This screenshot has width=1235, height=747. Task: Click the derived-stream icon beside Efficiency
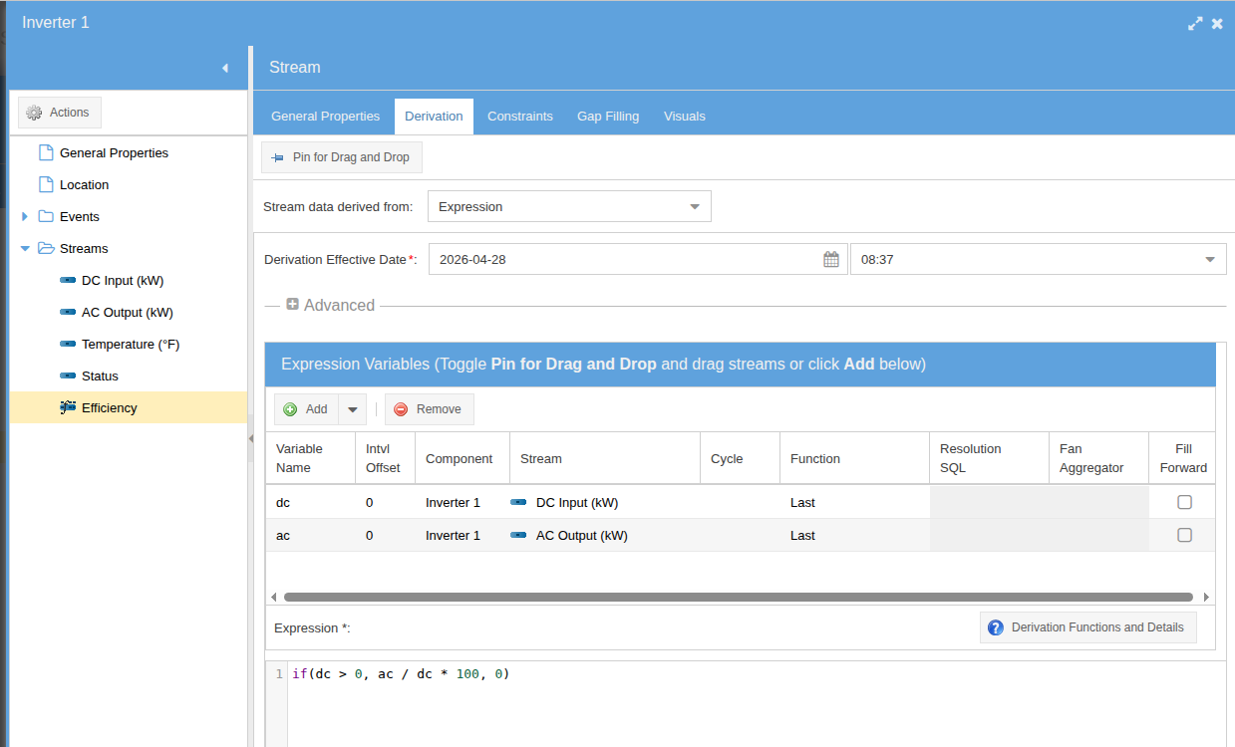point(68,407)
